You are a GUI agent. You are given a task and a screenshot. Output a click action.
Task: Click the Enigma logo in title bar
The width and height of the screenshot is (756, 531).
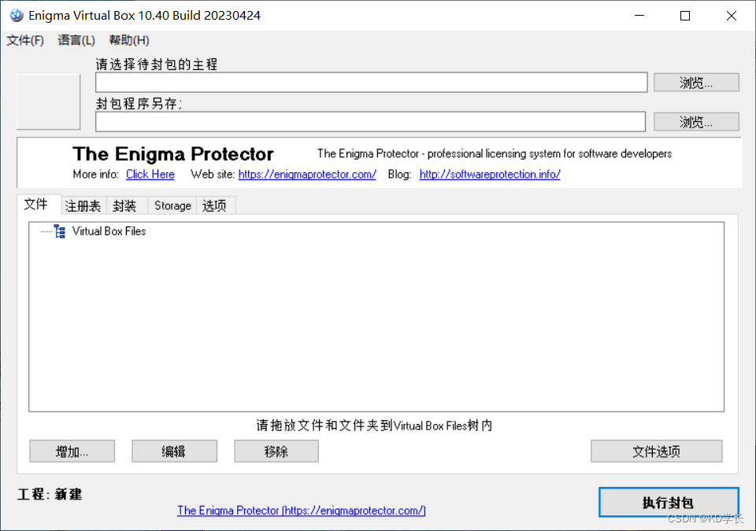coord(17,15)
